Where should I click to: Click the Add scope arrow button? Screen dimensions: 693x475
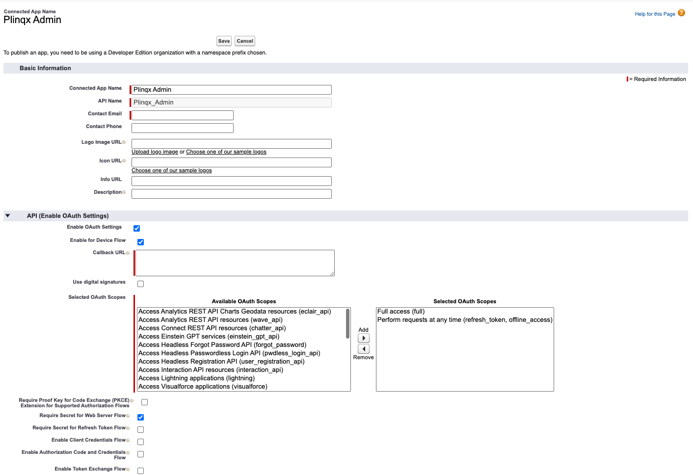pos(364,338)
